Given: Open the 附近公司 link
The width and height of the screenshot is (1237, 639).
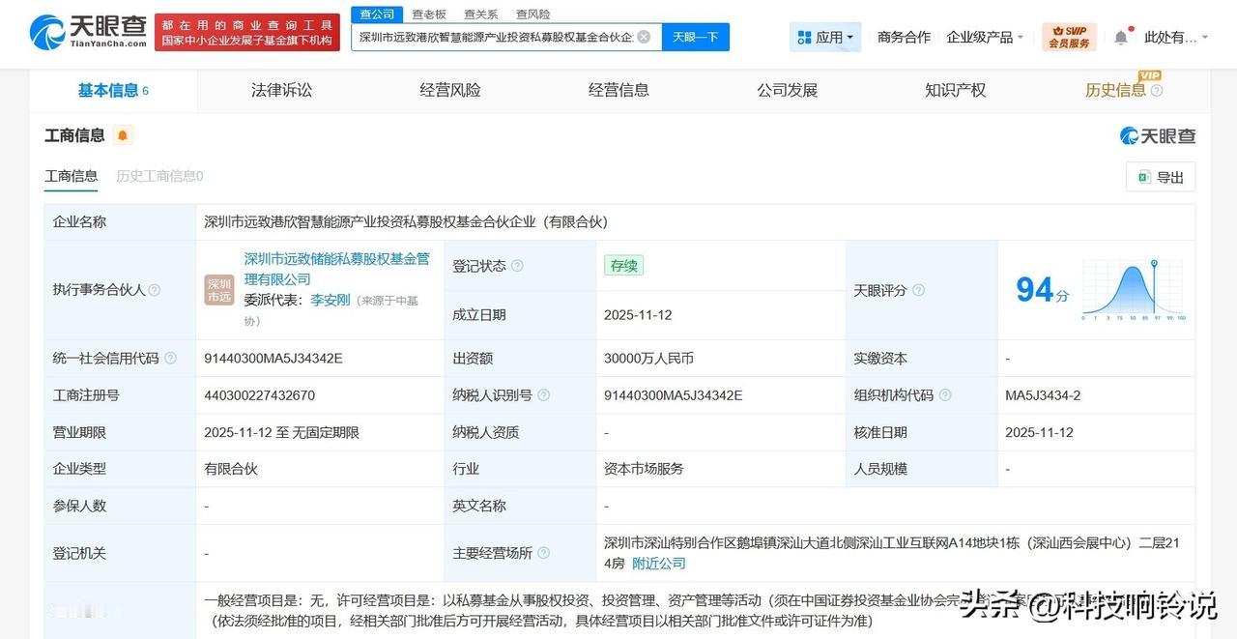Looking at the screenshot, I should 658,563.
